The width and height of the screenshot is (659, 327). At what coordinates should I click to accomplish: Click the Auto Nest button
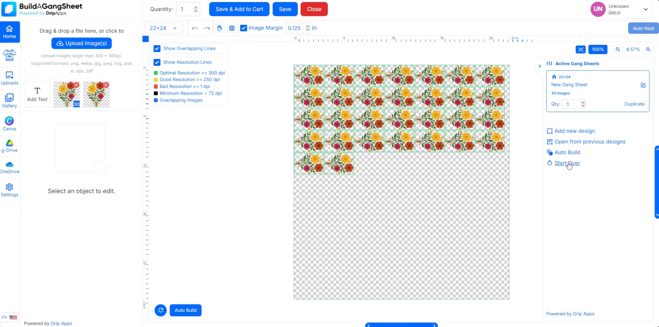[643, 28]
